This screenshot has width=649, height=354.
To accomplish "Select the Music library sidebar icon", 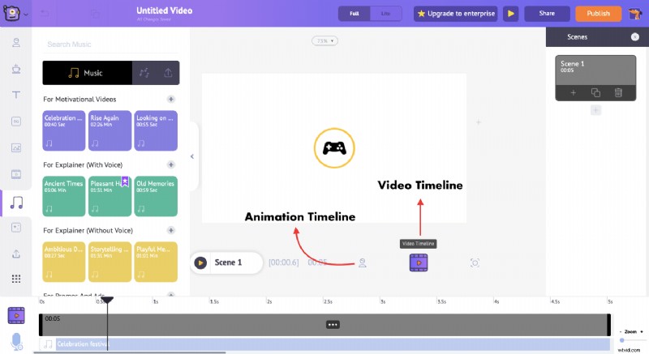I will [16, 203].
